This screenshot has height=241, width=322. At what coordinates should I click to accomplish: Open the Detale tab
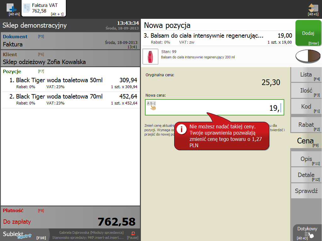306,175
